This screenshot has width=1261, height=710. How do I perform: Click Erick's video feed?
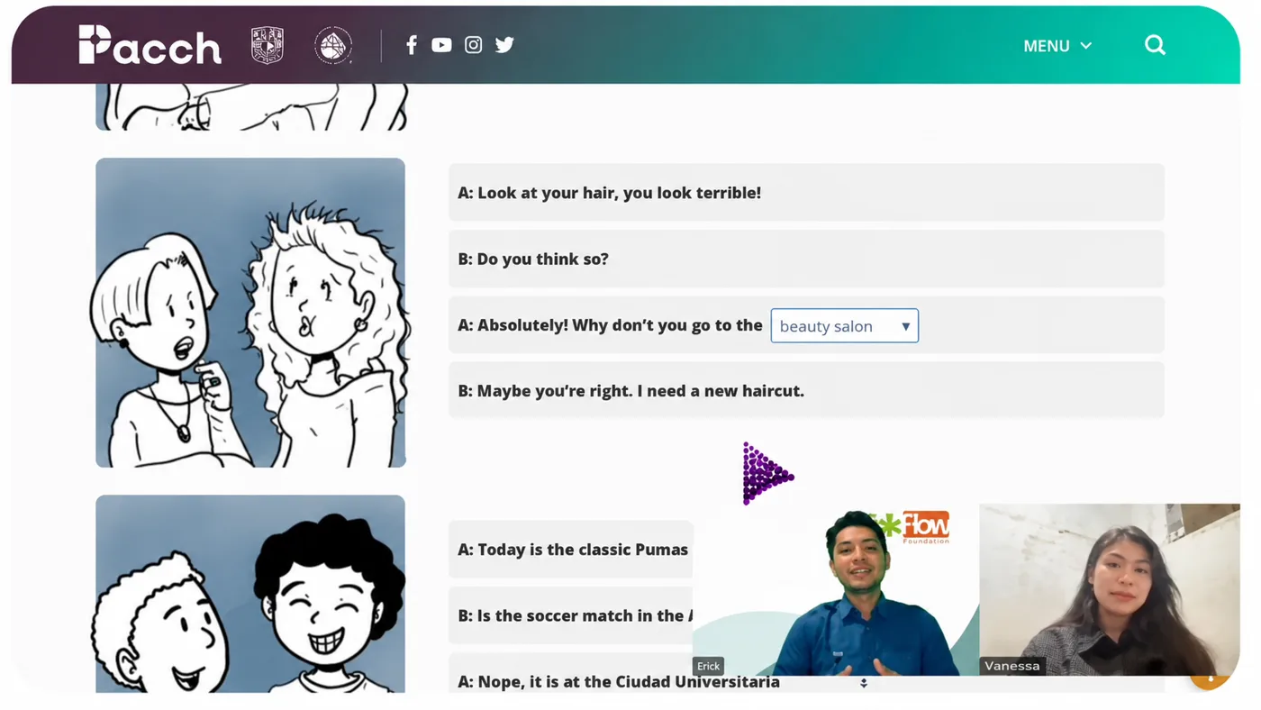pyautogui.click(x=836, y=591)
